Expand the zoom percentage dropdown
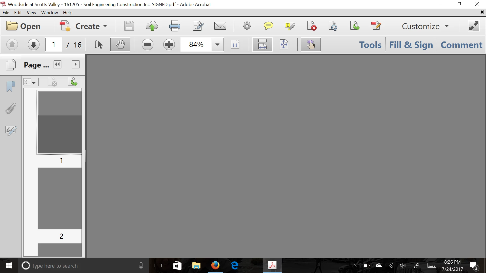Image resolution: width=486 pixels, height=273 pixels. pyautogui.click(x=217, y=45)
